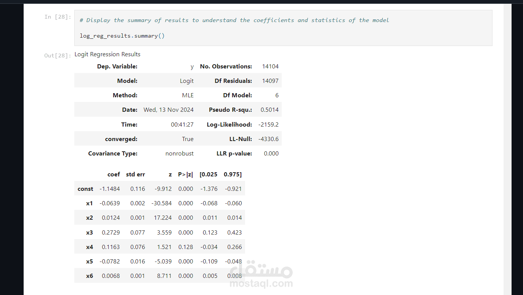Click the 'Pseudo R-squ.:' label
The image size is (523, 295).
click(x=231, y=110)
